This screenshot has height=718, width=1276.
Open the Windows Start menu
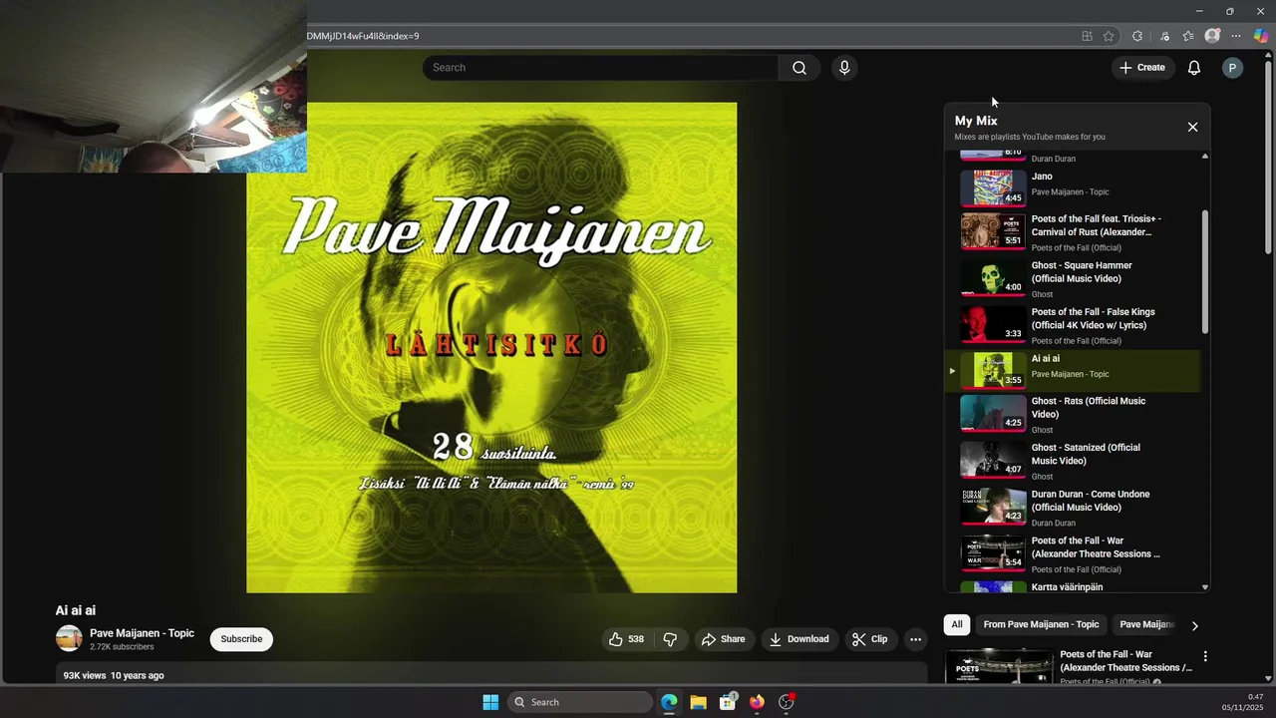click(x=490, y=702)
